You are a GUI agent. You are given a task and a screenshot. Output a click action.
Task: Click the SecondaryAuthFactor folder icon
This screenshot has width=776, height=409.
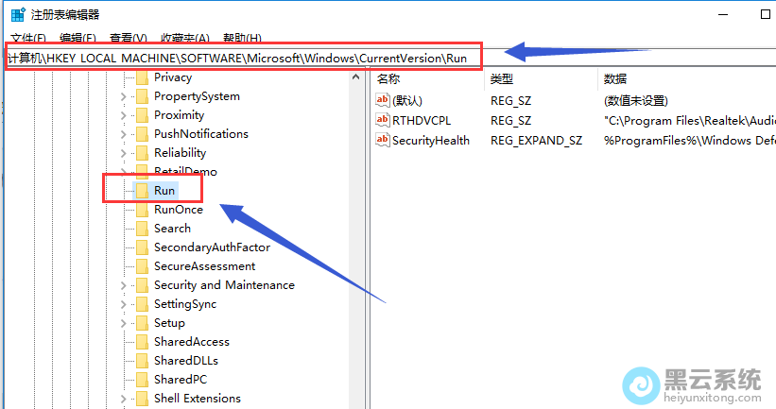tap(142, 247)
